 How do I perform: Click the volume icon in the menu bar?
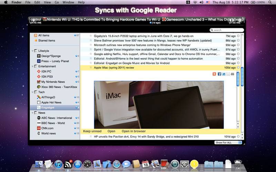pos(201,2)
